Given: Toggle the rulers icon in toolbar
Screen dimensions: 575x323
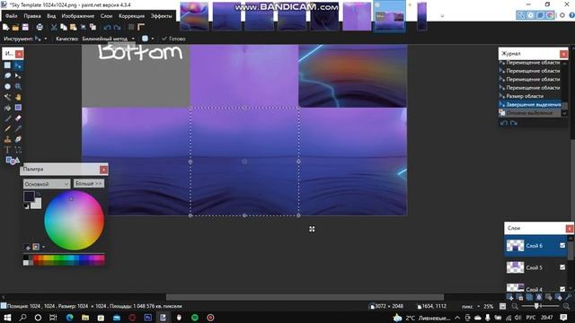Looking at the screenshot, I should [141, 27].
